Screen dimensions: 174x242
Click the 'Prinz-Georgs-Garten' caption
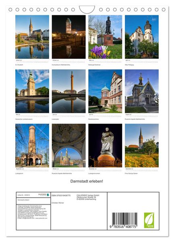[131, 173]
